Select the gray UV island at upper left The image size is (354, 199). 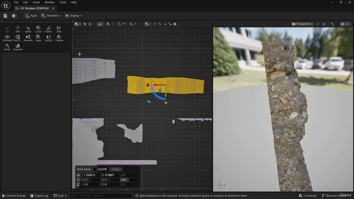93,70
